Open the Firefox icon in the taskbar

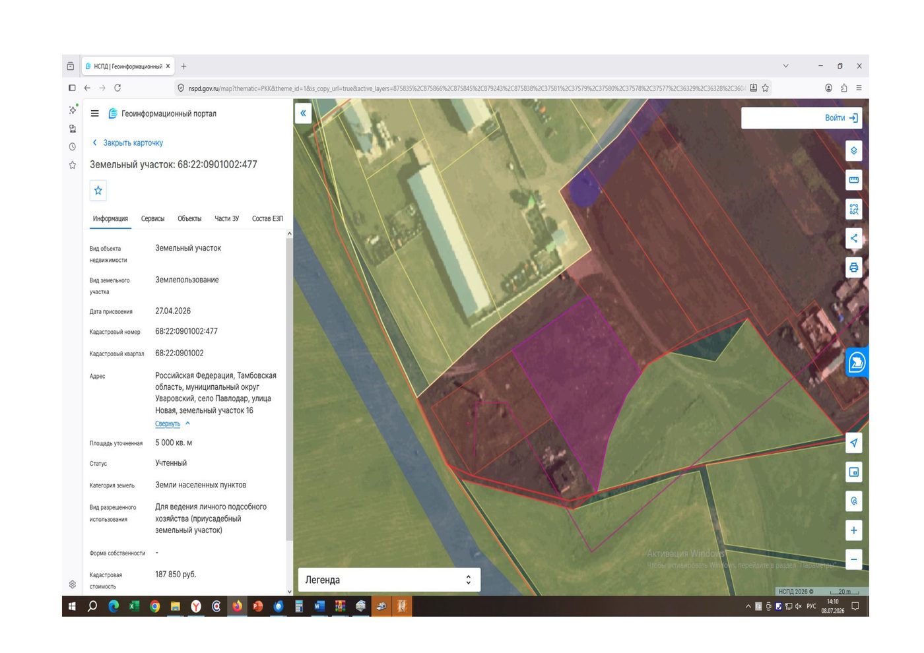click(237, 606)
